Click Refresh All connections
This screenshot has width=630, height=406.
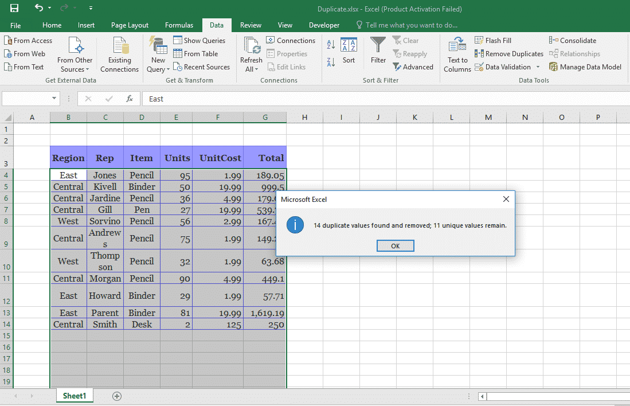click(251, 53)
